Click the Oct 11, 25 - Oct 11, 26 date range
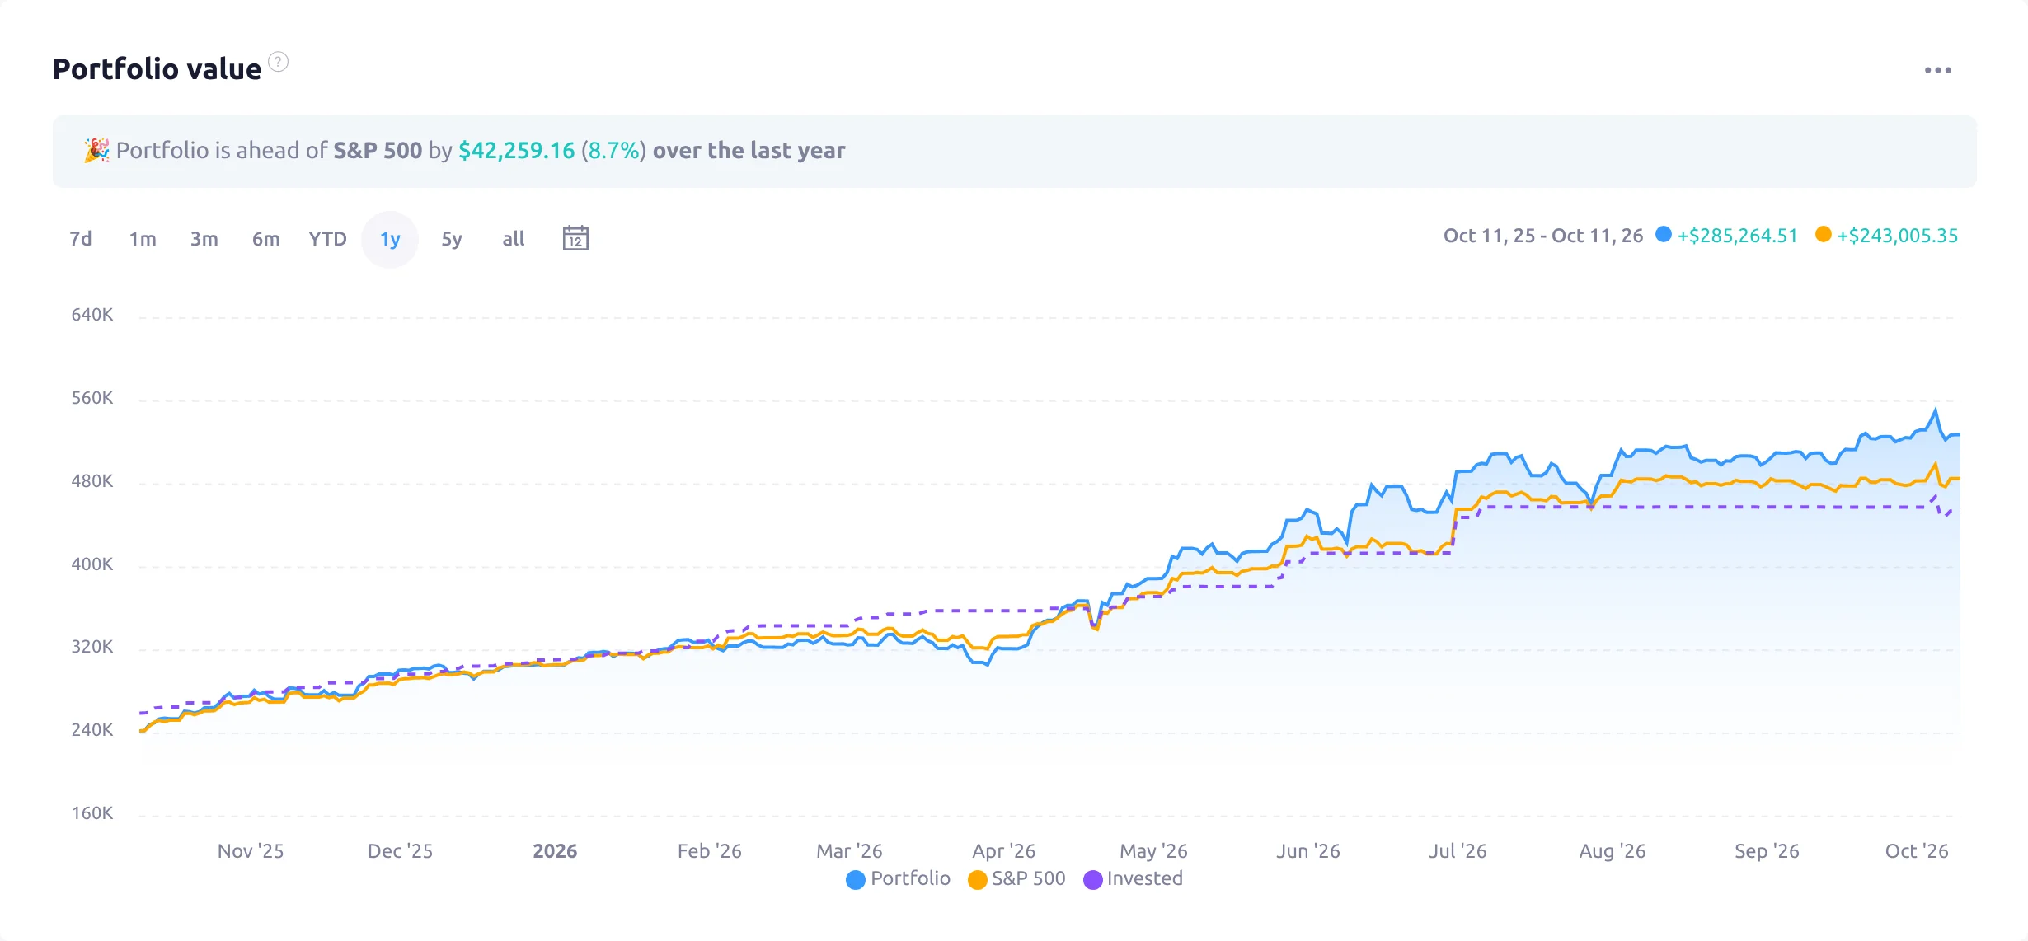Viewport: 2028px width, 941px height. (x=1543, y=236)
